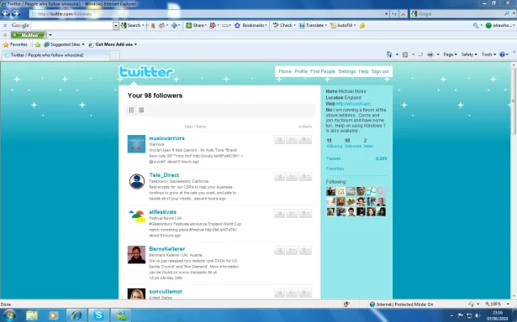This screenshot has width=517, height=322.
Task: Open the Translate toolbar dropdown
Action: 313,25
